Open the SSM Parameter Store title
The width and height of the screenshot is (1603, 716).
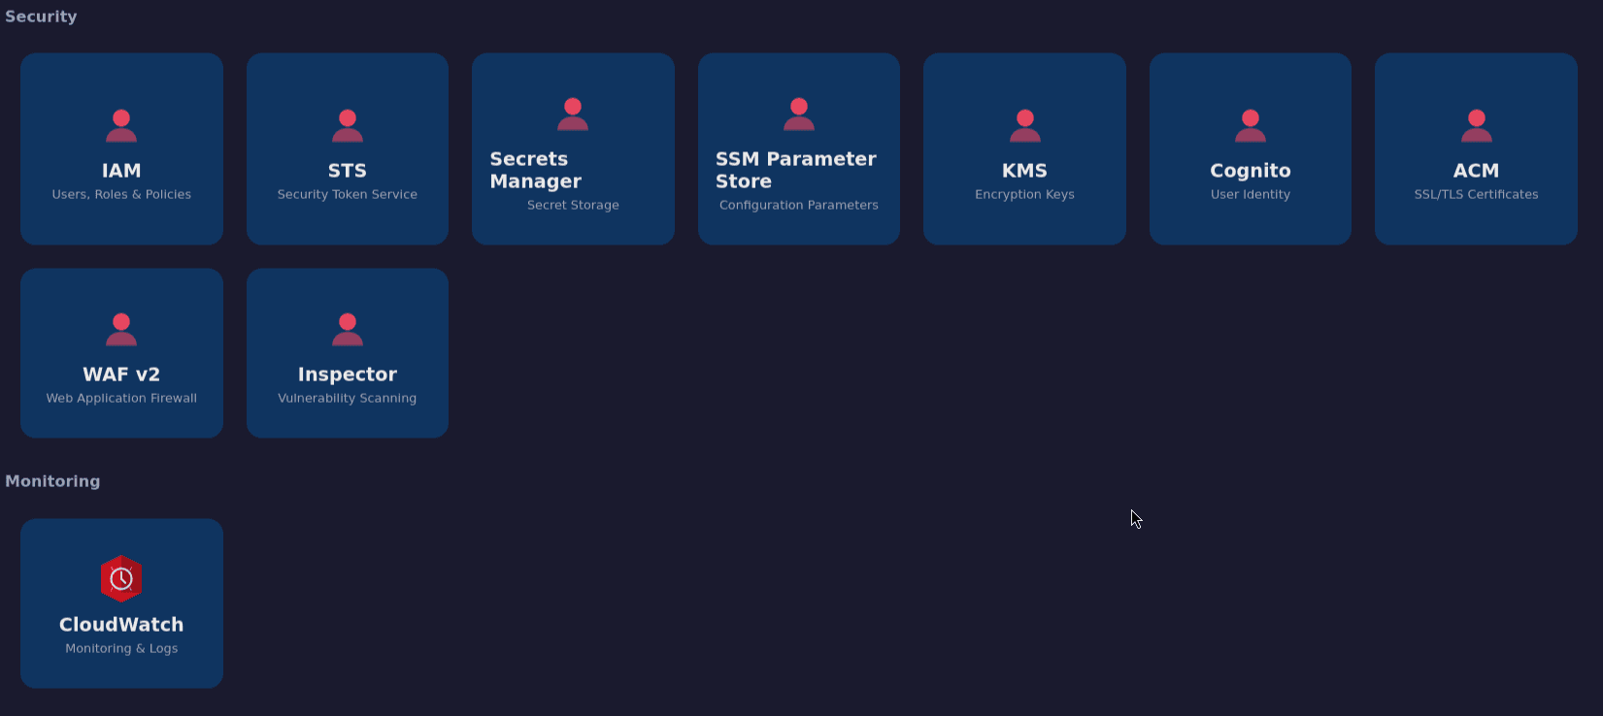[x=796, y=170]
